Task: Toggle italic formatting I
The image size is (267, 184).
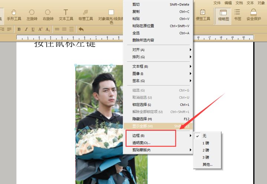Action: [x=26, y=29]
